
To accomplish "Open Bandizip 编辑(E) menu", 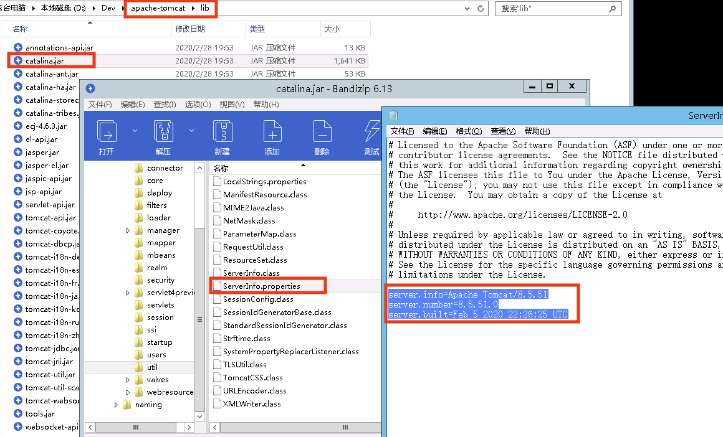I will pos(133,105).
